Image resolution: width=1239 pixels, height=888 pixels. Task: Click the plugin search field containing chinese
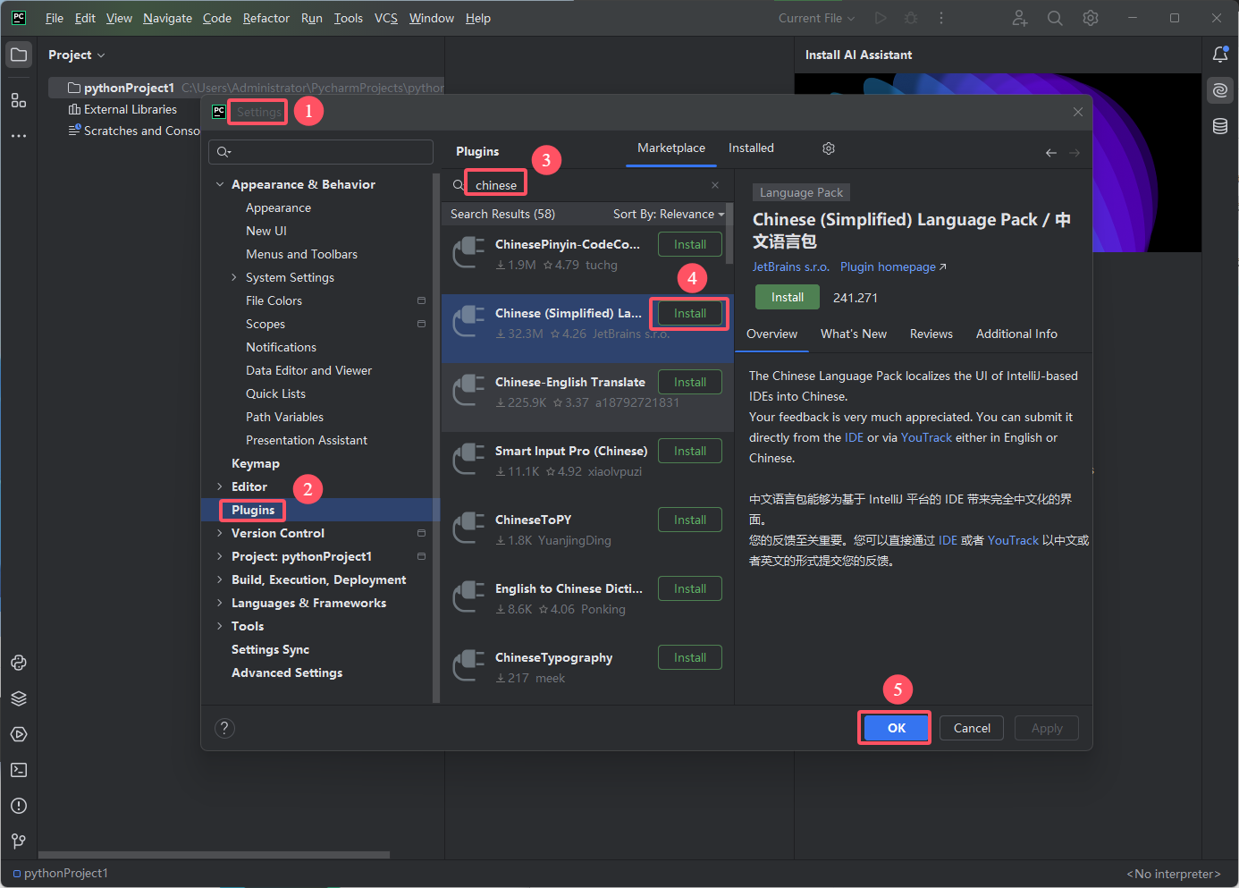point(586,185)
